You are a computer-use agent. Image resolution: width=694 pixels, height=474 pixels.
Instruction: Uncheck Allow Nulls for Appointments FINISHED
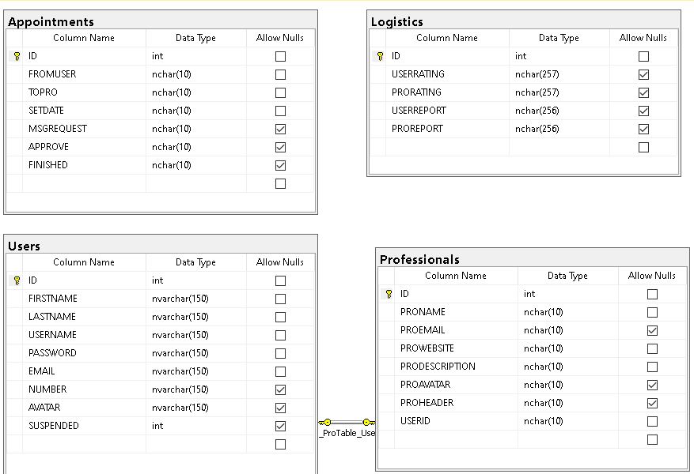coord(280,165)
